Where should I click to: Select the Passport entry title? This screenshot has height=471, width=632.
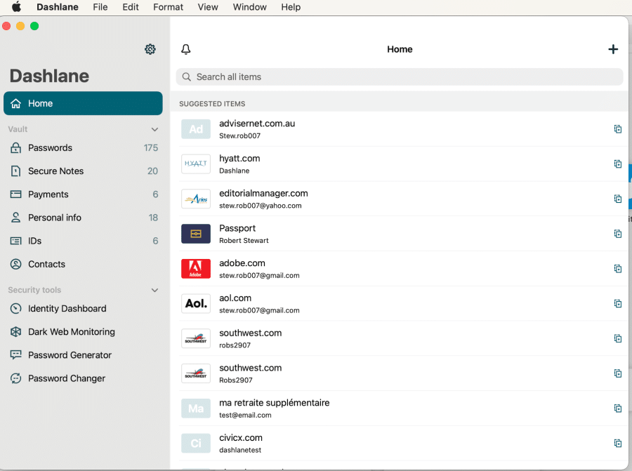(237, 228)
